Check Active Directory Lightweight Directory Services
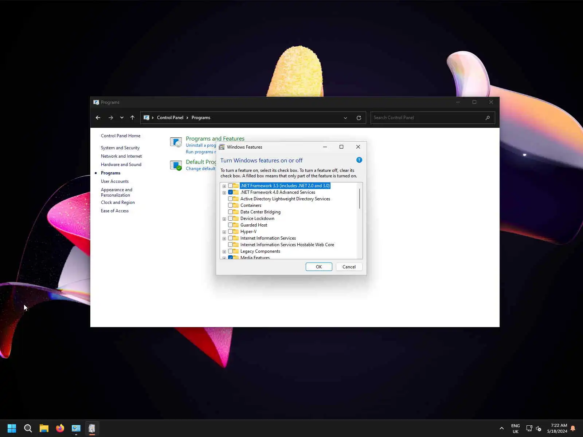583x437 pixels. [x=230, y=199]
